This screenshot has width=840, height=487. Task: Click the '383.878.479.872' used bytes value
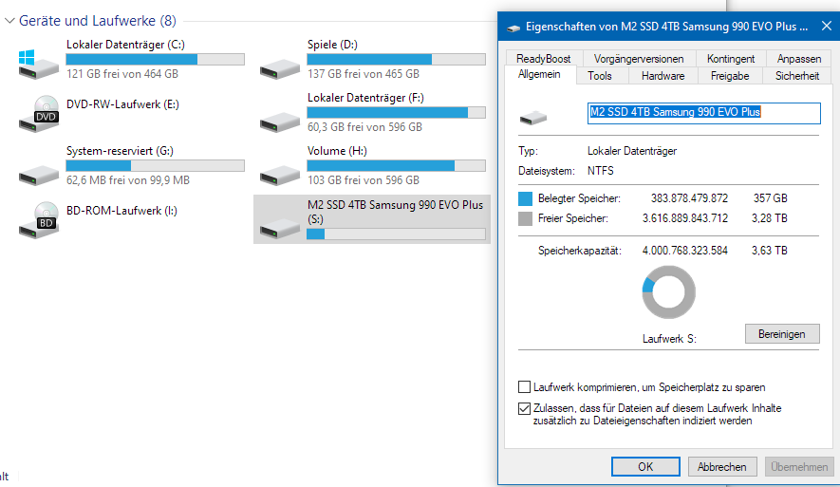point(689,198)
